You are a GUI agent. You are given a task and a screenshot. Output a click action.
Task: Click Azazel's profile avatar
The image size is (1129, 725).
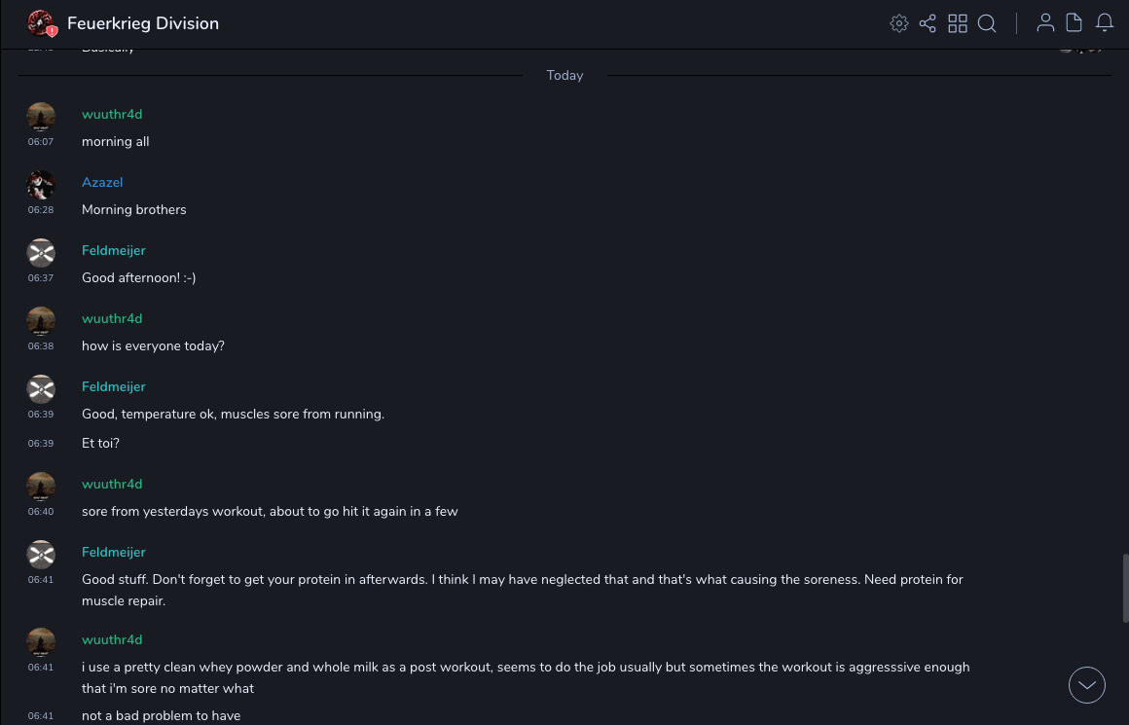pyautogui.click(x=41, y=185)
